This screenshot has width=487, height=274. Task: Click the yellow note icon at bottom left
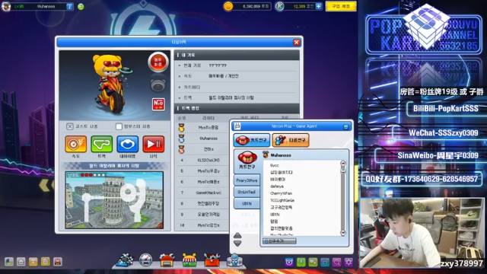pos(46,262)
